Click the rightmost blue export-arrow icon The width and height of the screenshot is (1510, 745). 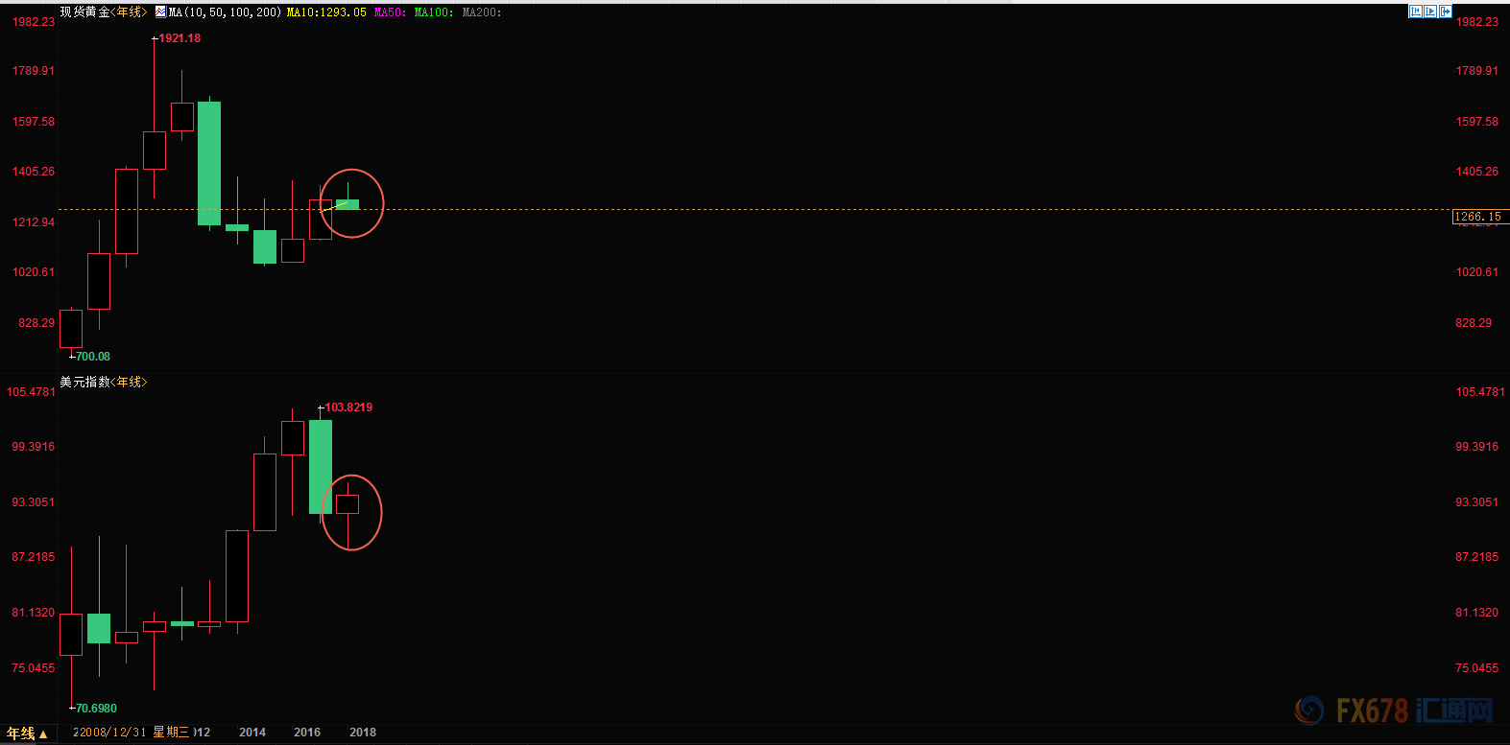[1446, 12]
